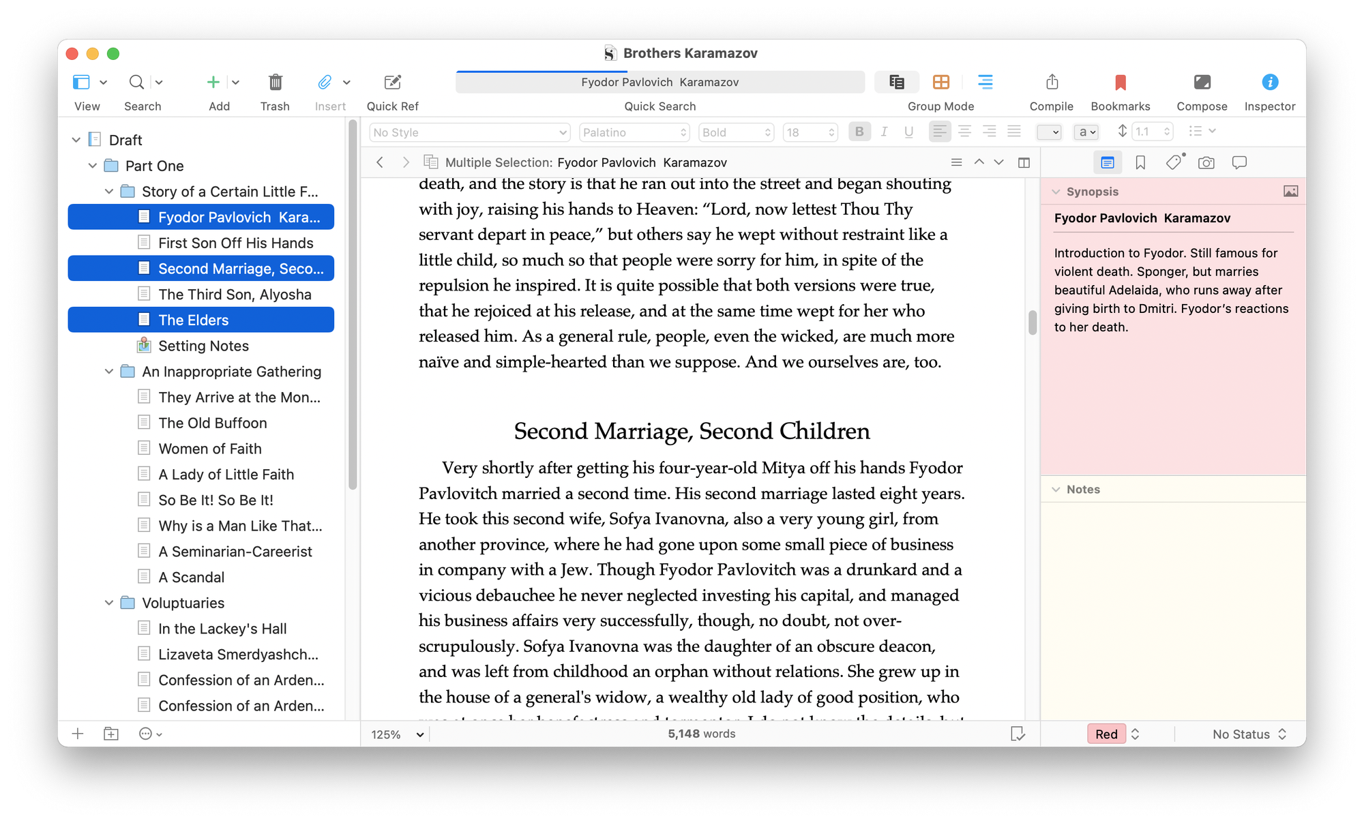Show the Comments inspector tab icon

point(1239,163)
